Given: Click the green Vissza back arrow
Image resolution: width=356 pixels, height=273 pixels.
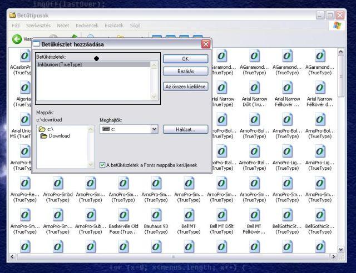Looking at the screenshot, I should (x=17, y=39).
